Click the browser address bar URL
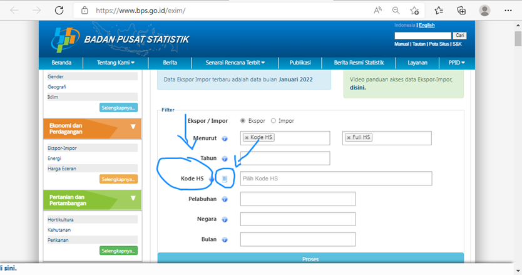The height and width of the screenshot is (275, 522). click(140, 10)
